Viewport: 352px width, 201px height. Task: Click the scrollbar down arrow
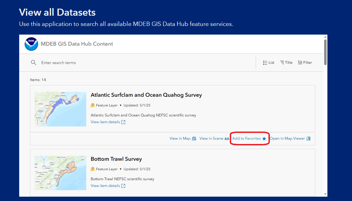pos(325,194)
